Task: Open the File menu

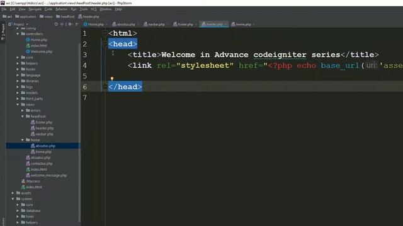Action: 4,9
